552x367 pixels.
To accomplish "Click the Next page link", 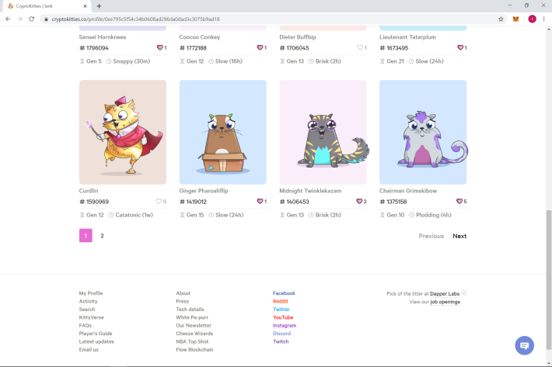I will click(459, 236).
